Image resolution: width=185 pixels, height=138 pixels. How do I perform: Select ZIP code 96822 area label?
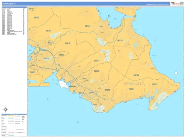pyautogui.click(x=97, y=71)
